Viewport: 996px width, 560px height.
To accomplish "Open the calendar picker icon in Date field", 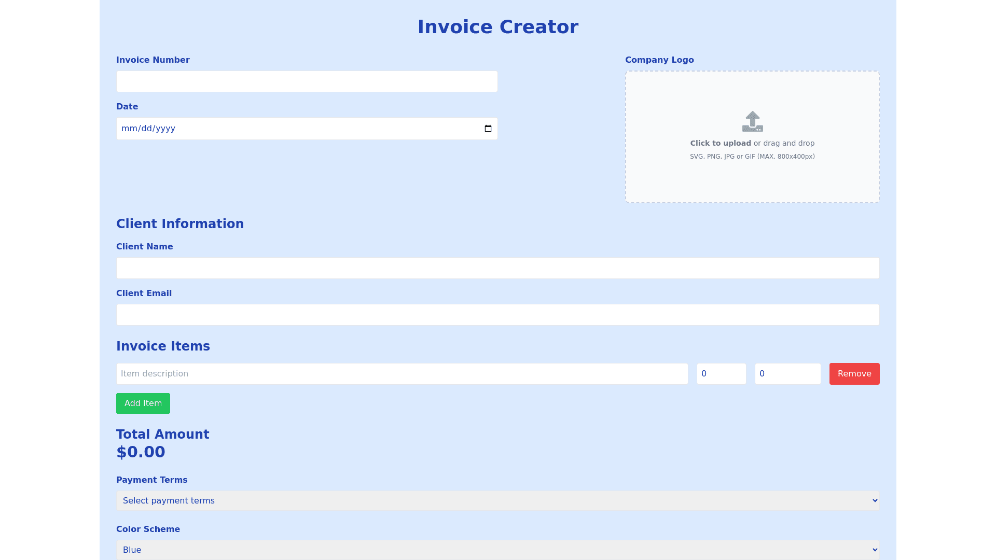I will tap(488, 129).
